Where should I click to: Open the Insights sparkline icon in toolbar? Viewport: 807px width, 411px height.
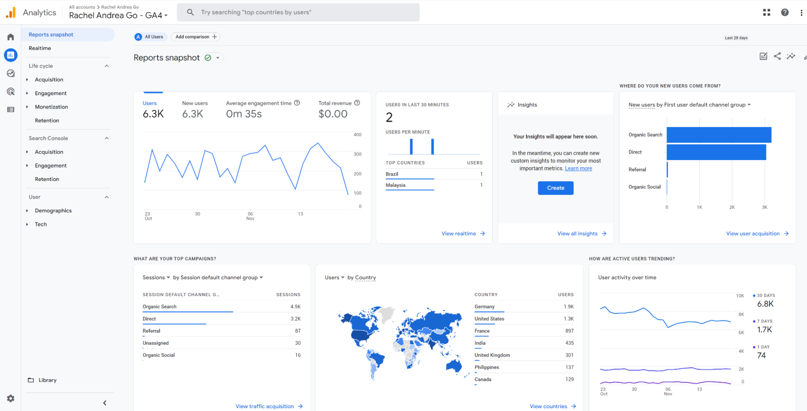[791, 56]
